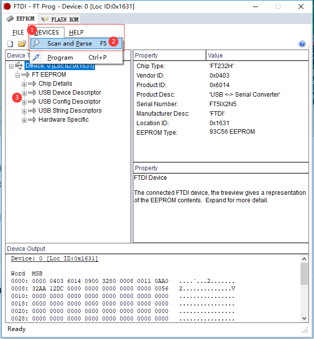This screenshot has width=314, height=339.
Task: Click arrow icon beside USB String Descriptors
Action: (x=32, y=111)
